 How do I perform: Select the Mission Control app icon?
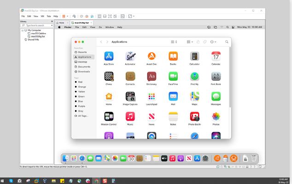point(109,116)
